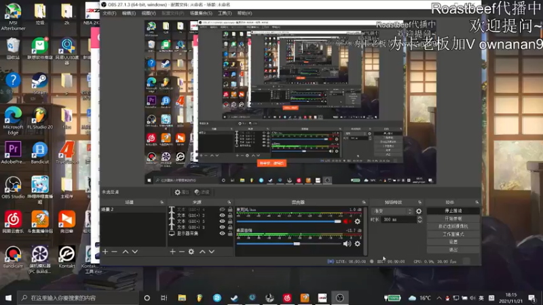Screen dimensions: 543x305
Task: Toggle lock on 文本 (GDI+) 2 source
Action: click(230, 216)
